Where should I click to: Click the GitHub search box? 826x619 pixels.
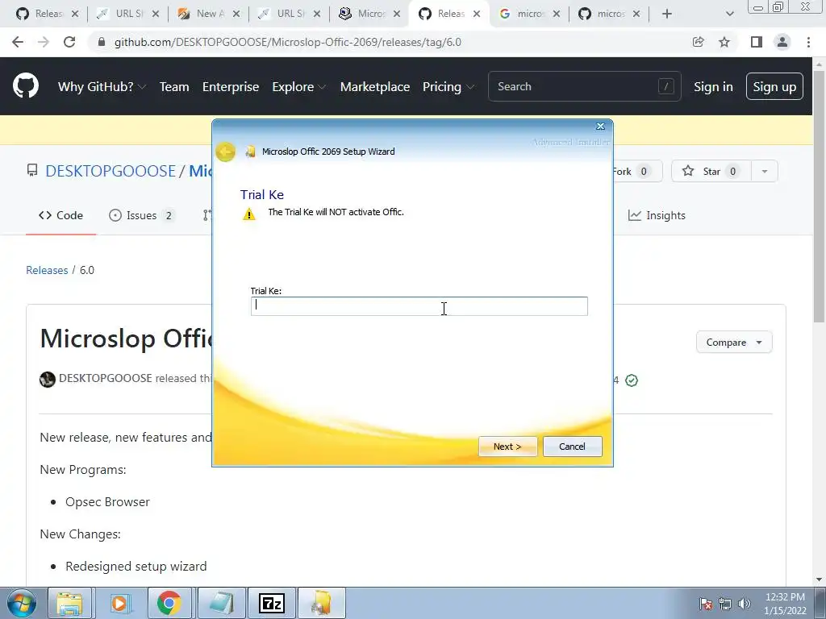pos(584,86)
